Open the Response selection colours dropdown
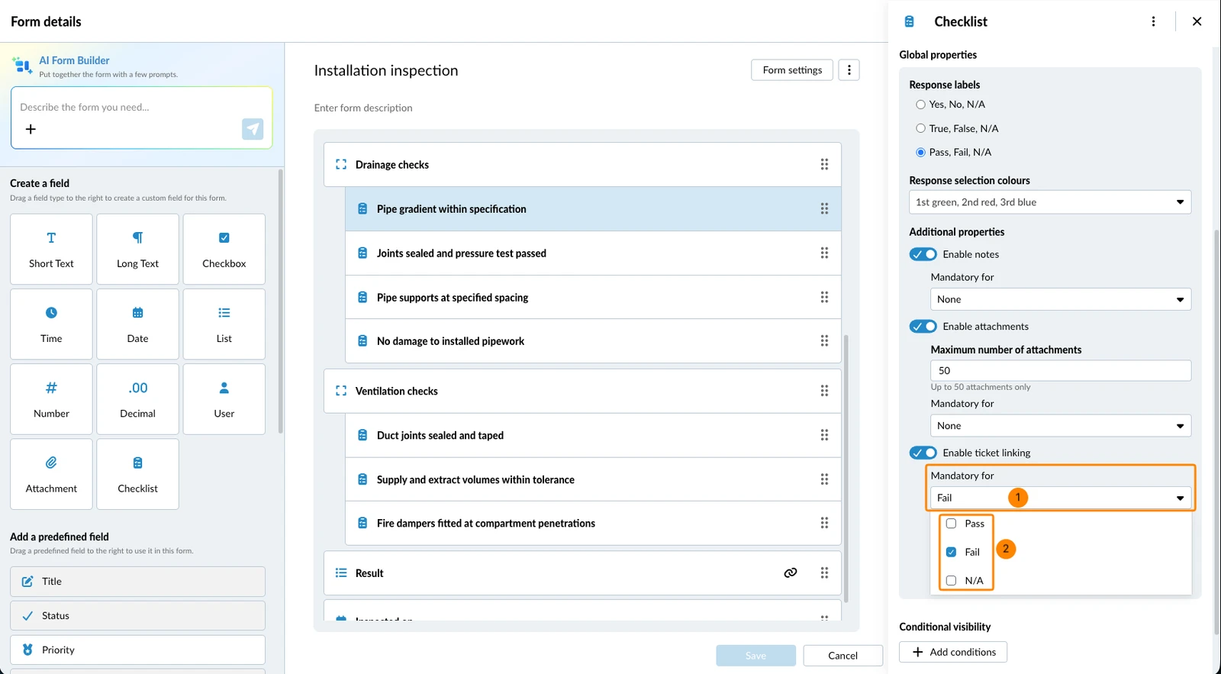Image resolution: width=1221 pixels, height=674 pixels. click(1050, 202)
